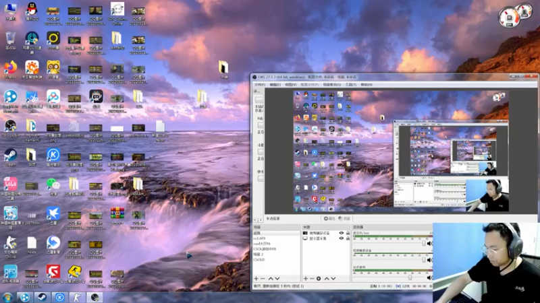
Task: Add a new source with the plus icon
Action: pos(306,278)
